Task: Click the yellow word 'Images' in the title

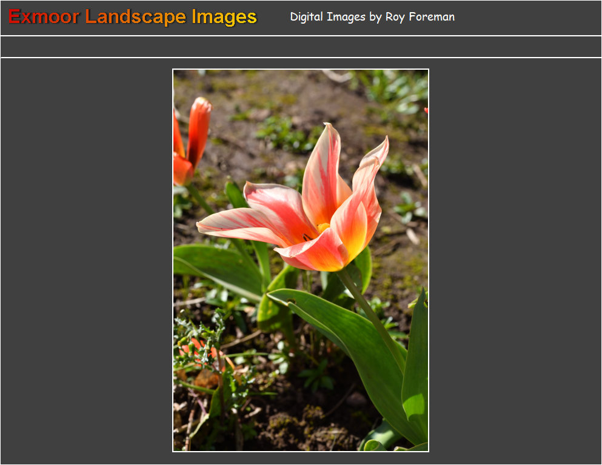Action: (x=224, y=17)
